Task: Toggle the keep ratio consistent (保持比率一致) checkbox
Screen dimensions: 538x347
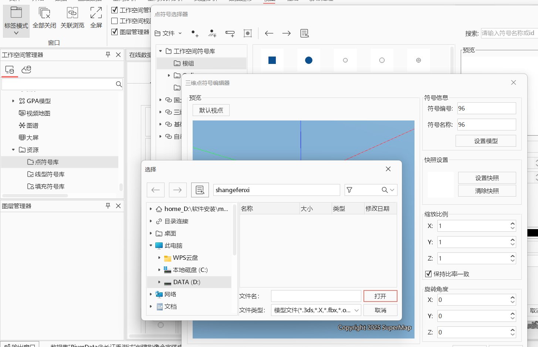Action: pos(429,274)
